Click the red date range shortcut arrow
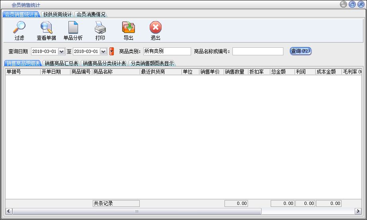367x220 pixels. [x=111, y=51]
